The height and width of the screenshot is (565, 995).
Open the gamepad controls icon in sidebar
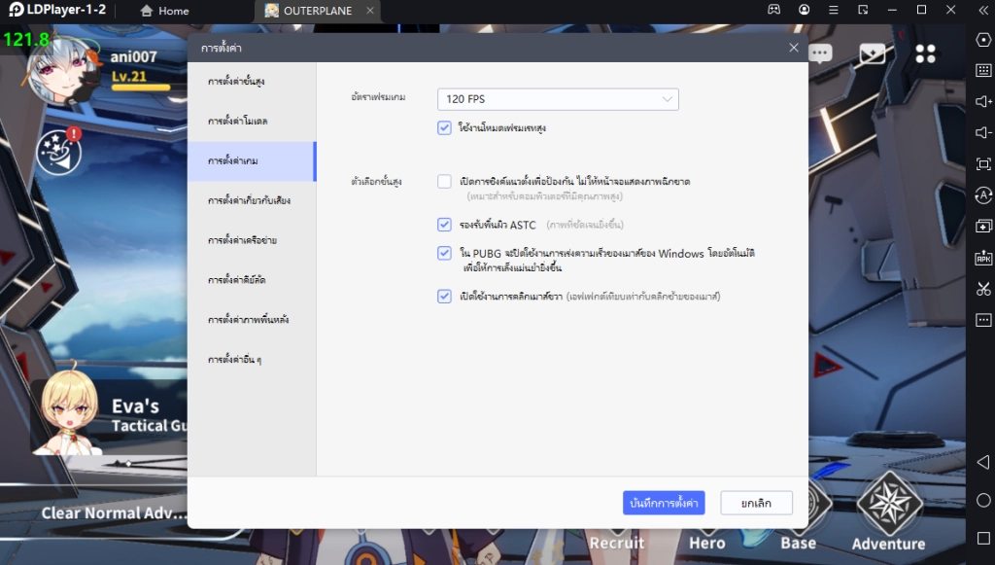[981, 41]
